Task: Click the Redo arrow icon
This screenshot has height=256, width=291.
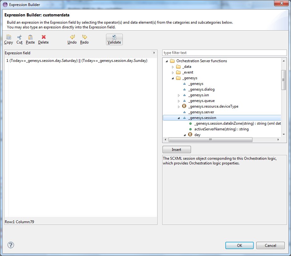Action: coord(85,37)
